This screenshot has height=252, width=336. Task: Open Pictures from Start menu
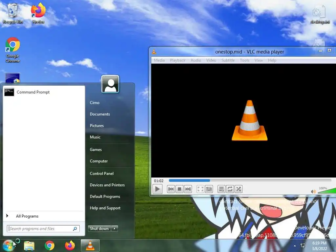97,126
